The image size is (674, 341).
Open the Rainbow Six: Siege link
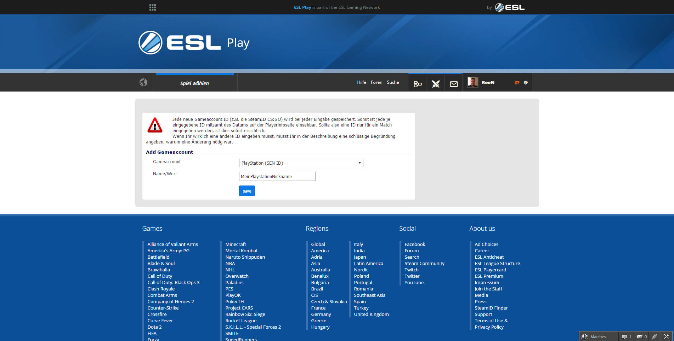pos(245,314)
